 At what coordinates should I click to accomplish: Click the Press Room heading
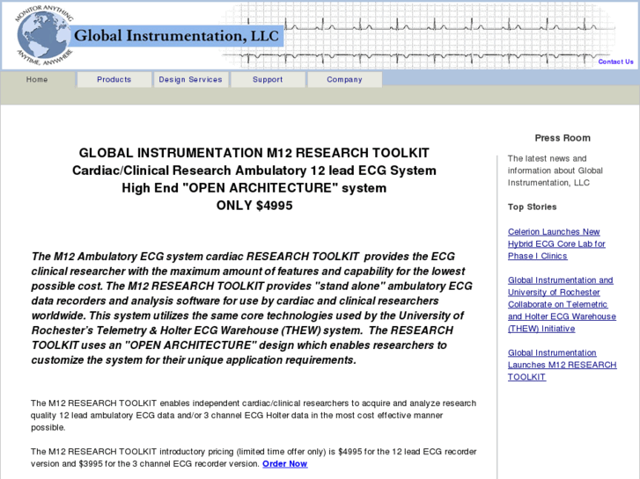(x=563, y=138)
